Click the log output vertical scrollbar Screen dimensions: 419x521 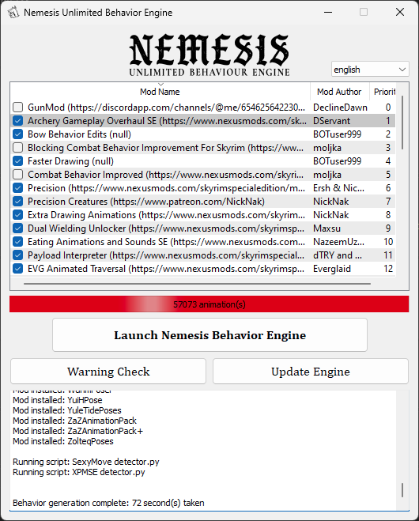click(x=402, y=490)
